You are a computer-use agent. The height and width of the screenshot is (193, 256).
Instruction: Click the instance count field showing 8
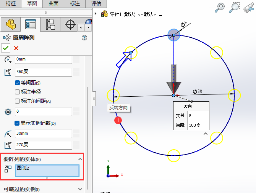[44, 112]
